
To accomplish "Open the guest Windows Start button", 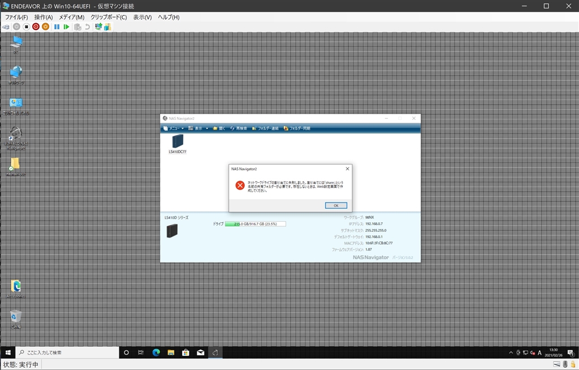I will tap(8, 352).
